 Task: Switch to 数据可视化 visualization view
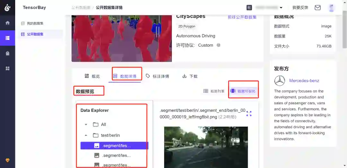(x=243, y=91)
